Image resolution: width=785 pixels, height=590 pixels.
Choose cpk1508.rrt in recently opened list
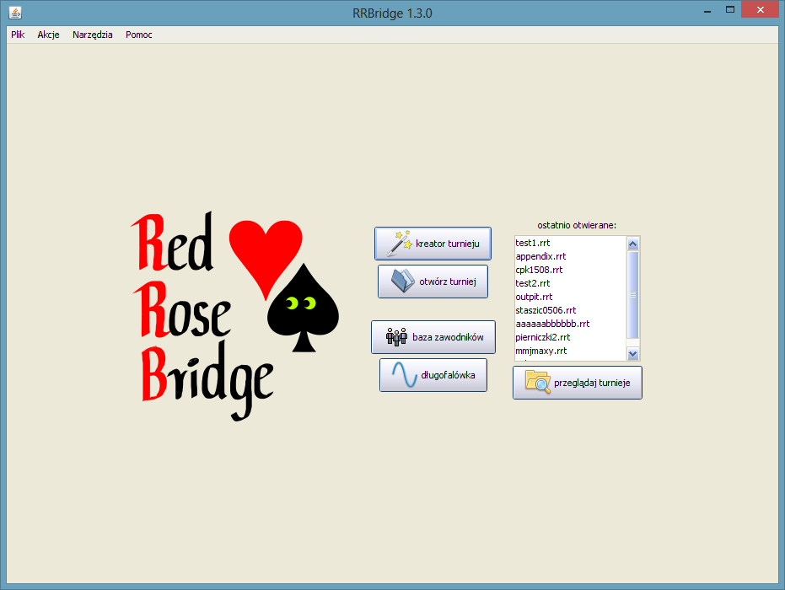(539, 270)
